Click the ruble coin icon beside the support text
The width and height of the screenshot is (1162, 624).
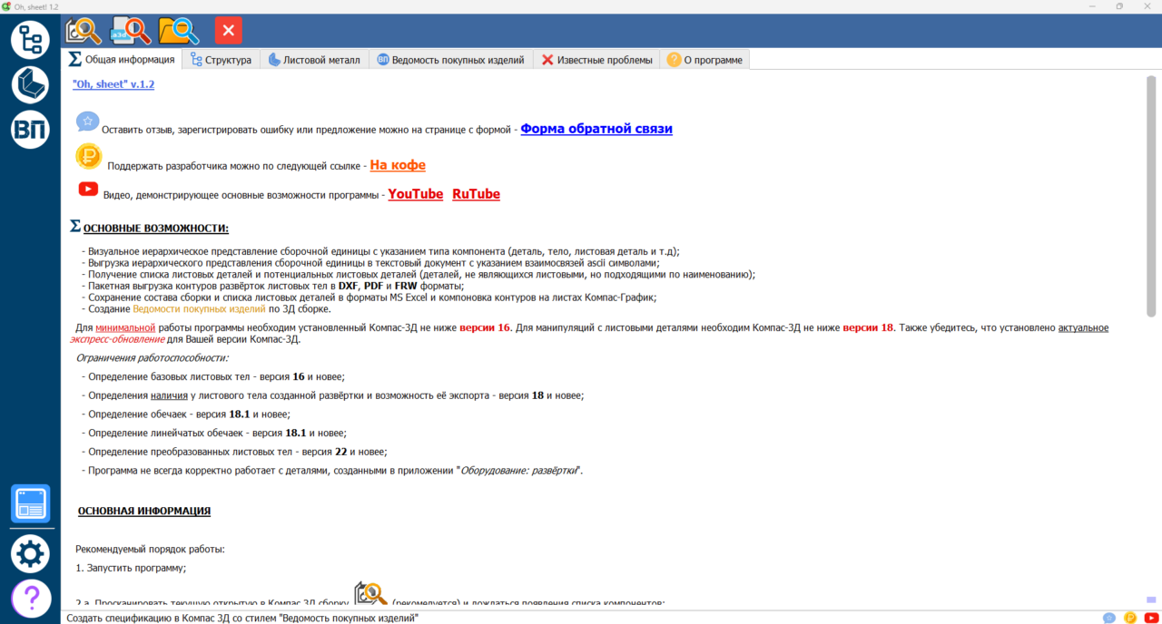[x=89, y=157]
